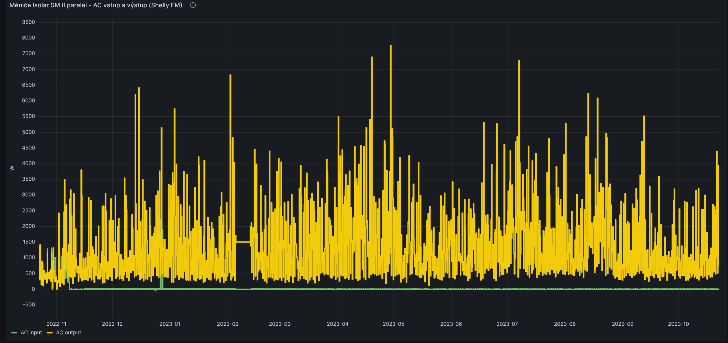Open green AC input color swatch
728x343 pixels.
[x=14, y=333]
